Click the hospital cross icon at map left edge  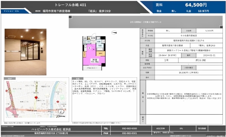(x=6, y=91)
